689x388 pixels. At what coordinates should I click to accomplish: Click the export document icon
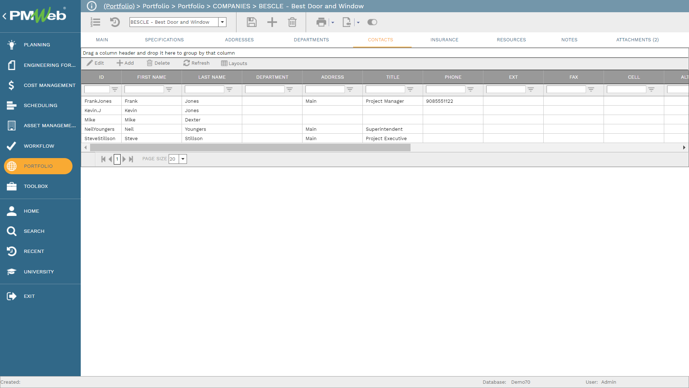347,22
